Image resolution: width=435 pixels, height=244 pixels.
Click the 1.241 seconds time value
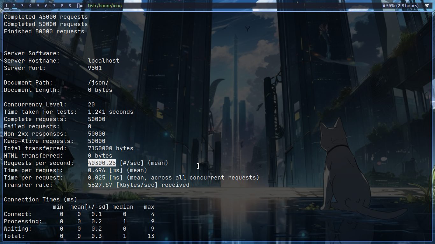(x=111, y=112)
